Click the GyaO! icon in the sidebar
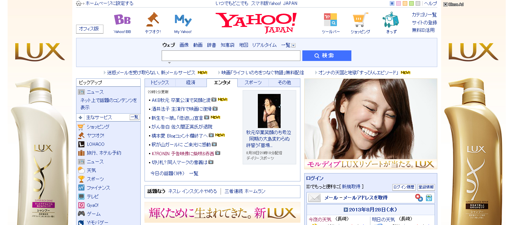Screen dimensions: 513x225 coord(81,205)
